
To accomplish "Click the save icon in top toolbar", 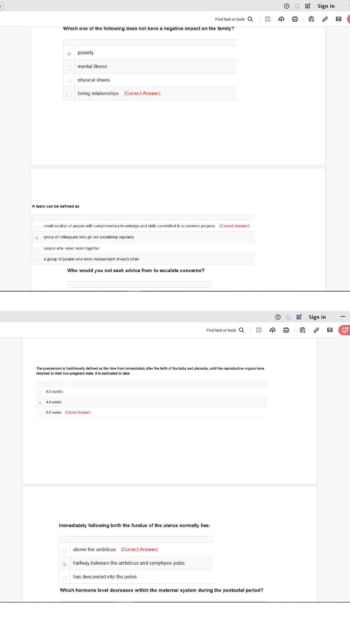I will [268, 19].
